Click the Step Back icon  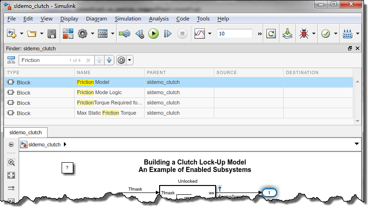click(x=139, y=34)
